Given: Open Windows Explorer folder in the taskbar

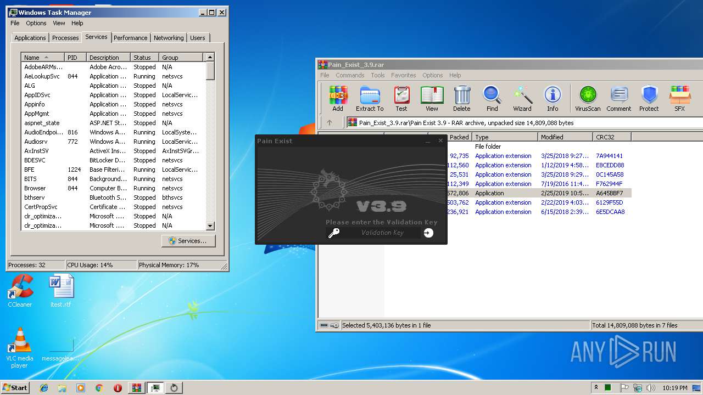Looking at the screenshot, I should [62, 388].
